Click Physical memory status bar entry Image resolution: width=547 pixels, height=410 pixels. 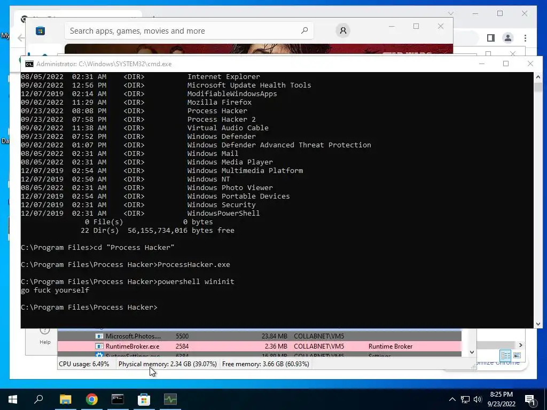167,364
